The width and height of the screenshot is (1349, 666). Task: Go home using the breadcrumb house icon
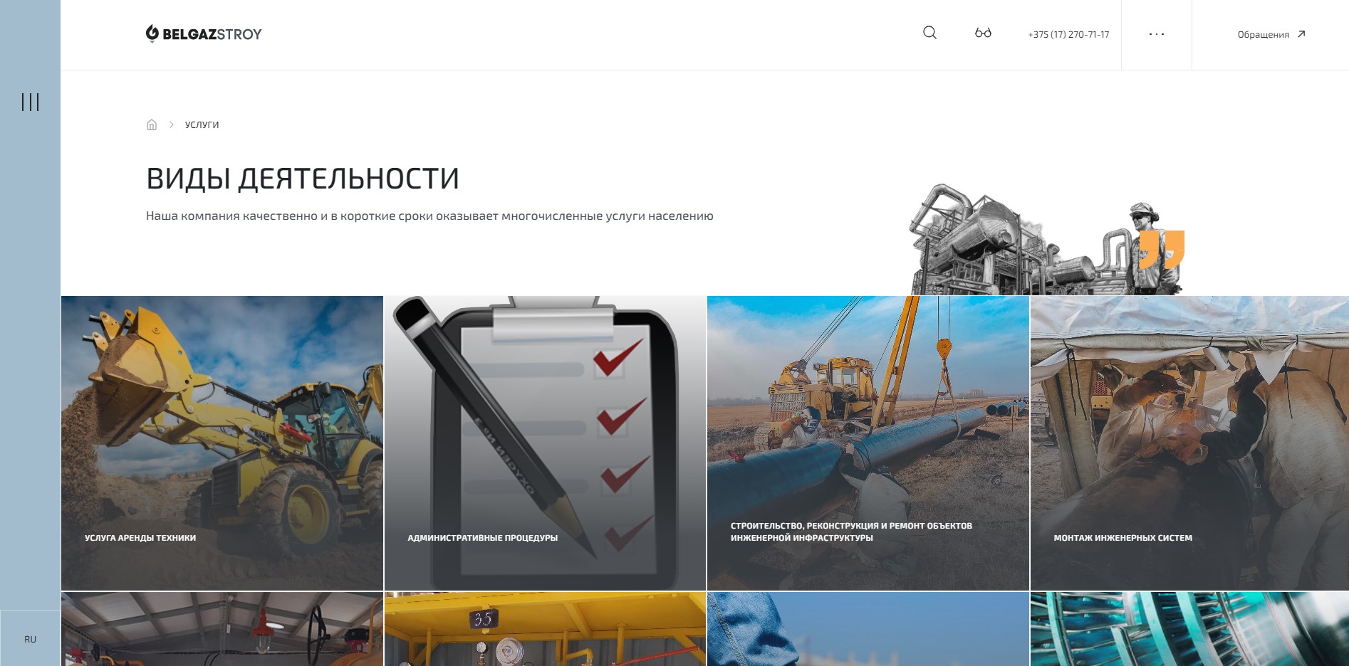coord(151,124)
